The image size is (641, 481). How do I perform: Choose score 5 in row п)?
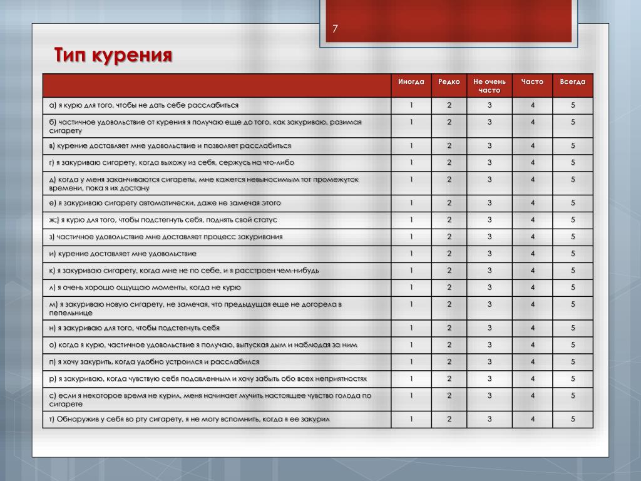(x=573, y=361)
